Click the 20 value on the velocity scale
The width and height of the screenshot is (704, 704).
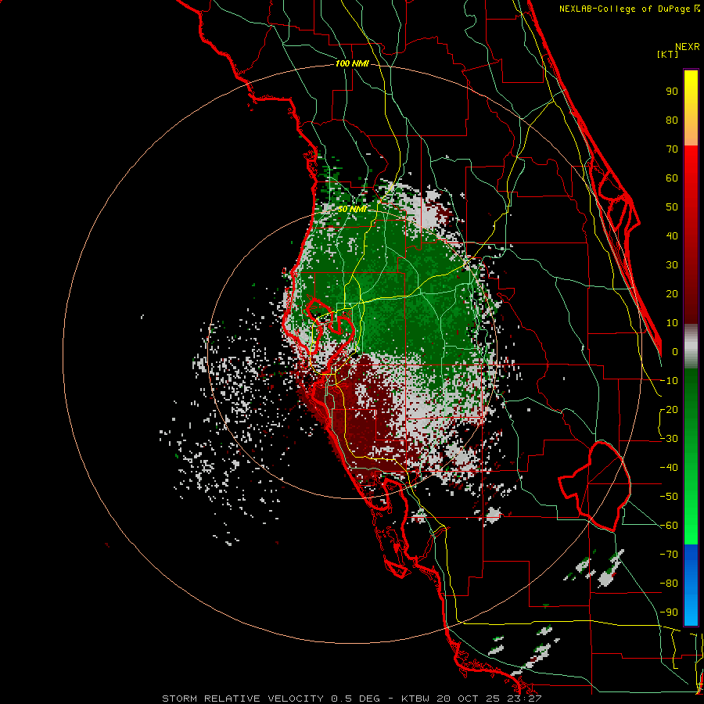(x=672, y=293)
